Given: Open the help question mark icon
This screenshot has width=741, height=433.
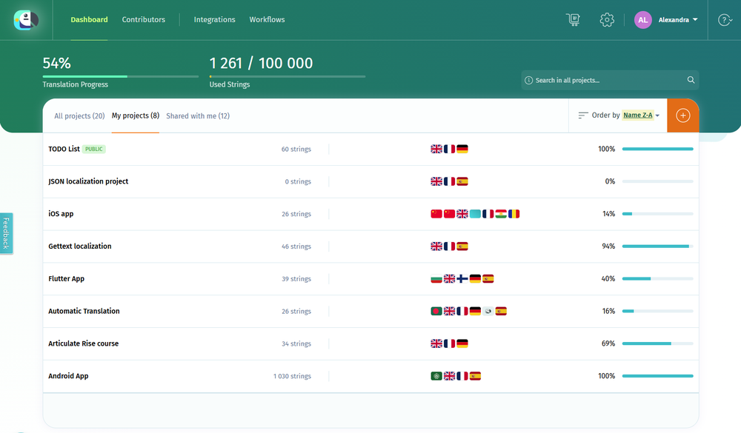Looking at the screenshot, I should coord(725,20).
